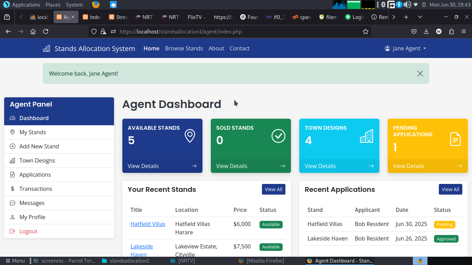The height and width of the screenshot is (265, 472).
Task: Open the extensions puzzle icon
Action: (451, 31)
